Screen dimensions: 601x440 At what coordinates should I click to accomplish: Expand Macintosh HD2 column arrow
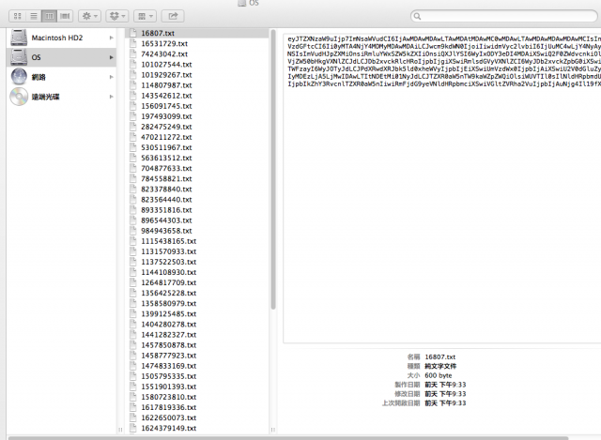111,38
